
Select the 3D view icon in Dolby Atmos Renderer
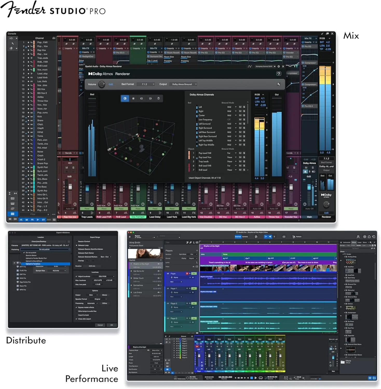click(x=125, y=99)
